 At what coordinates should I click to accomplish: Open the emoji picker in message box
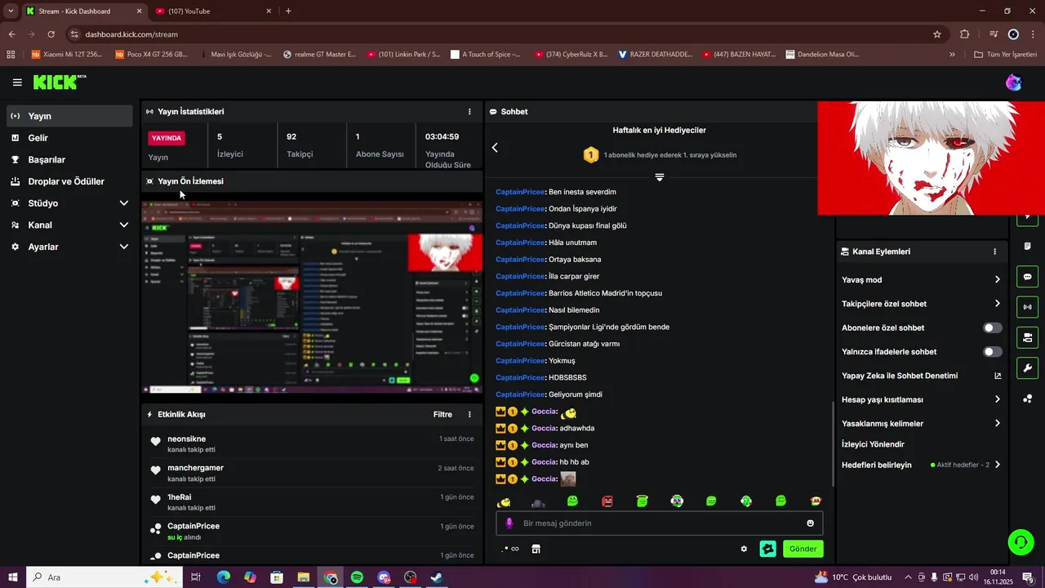coord(811,523)
